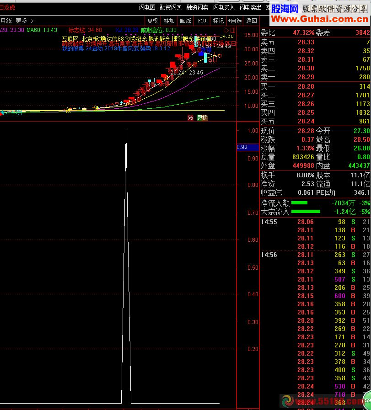
Task: Click the -7034万 net inflow value
Action: [343, 203]
